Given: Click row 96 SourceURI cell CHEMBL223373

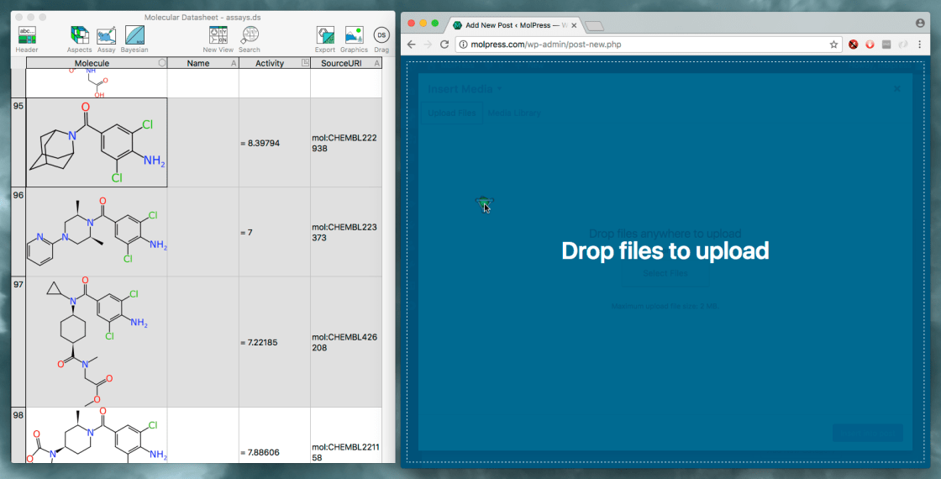Looking at the screenshot, I should (344, 232).
